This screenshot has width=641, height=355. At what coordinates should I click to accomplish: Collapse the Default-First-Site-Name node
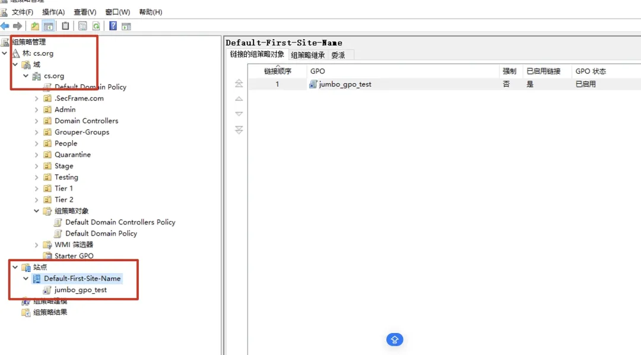click(26, 278)
